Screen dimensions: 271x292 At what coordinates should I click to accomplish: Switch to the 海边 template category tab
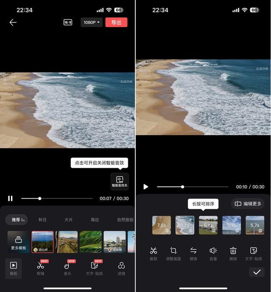point(94,220)
